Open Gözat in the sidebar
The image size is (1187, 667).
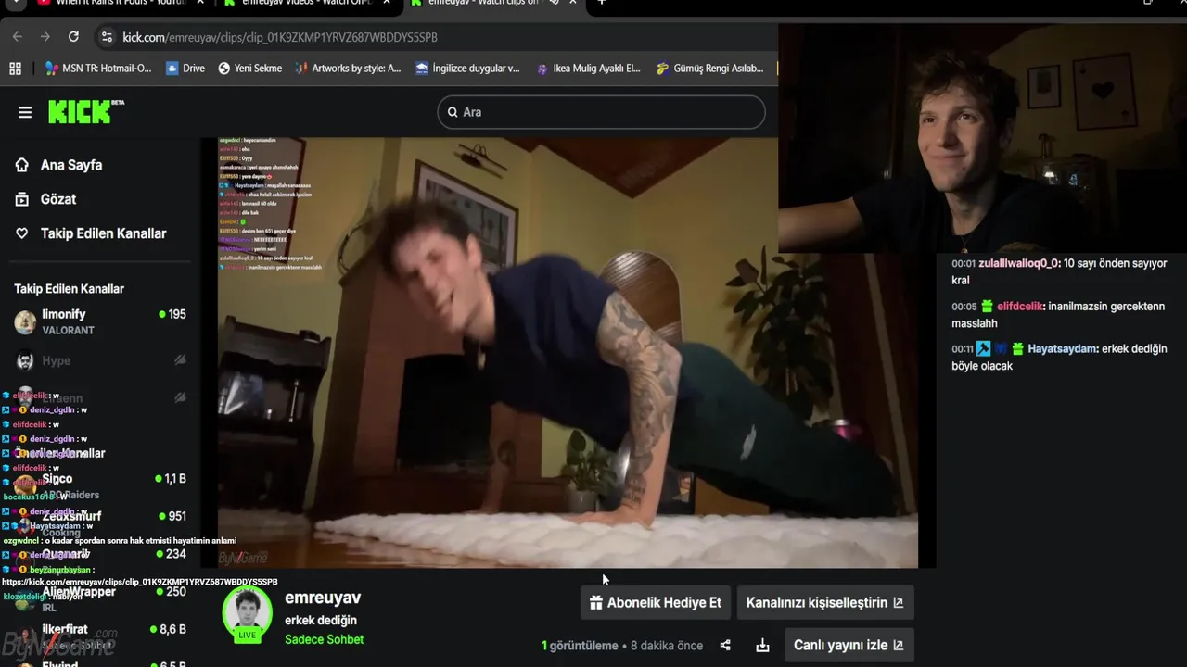[58, 199]
